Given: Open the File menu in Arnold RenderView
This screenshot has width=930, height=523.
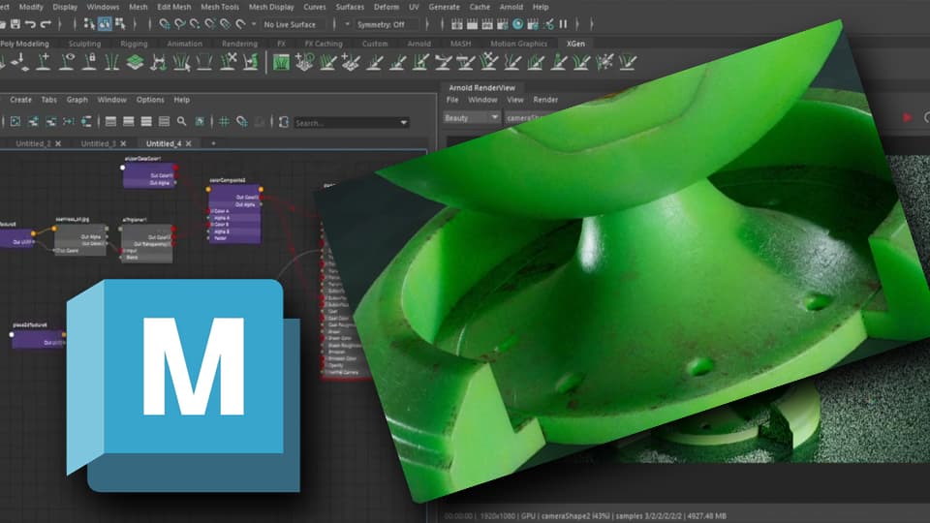Looking at the screenshot, I should pyautogui.click(x=452, y=100).
